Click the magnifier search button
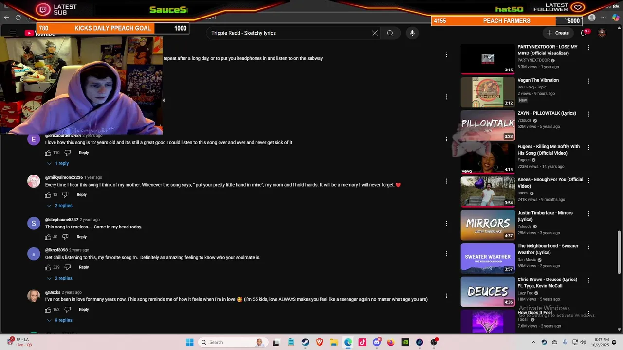This screenshot has height=350, width=623. coord(390,33)
